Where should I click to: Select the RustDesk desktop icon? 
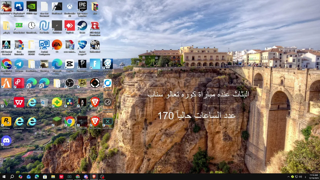tap(108, 85)
